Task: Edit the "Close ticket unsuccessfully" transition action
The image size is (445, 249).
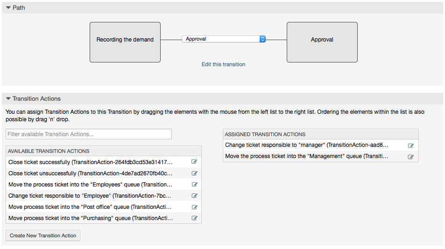Action: (x=194, y=173)
